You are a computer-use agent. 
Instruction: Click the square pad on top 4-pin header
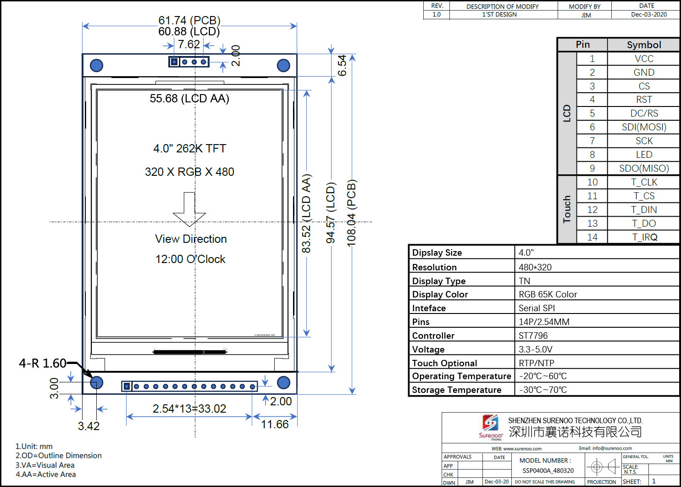point(174,62)
